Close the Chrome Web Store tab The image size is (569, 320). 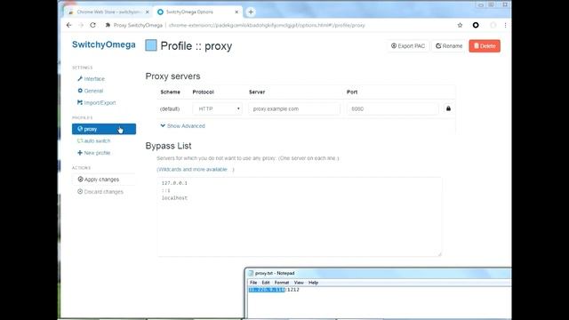[148, 12]
